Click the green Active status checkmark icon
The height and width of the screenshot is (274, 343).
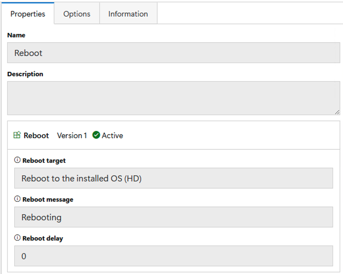[x=96, y=135]
